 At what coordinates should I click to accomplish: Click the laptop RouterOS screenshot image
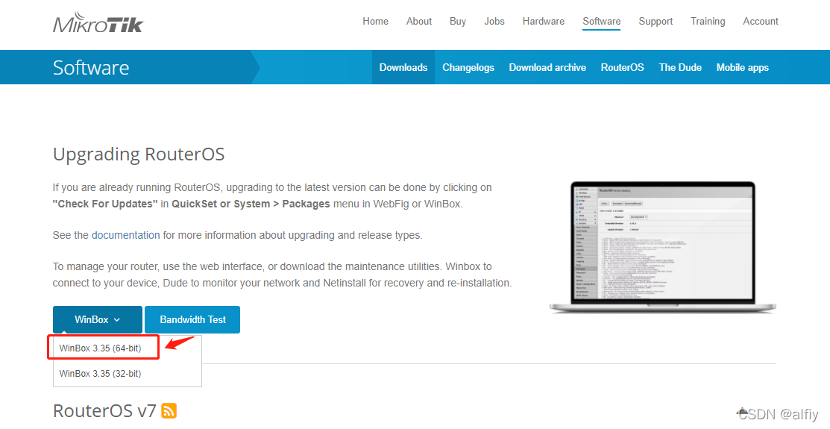coord(663,247)
